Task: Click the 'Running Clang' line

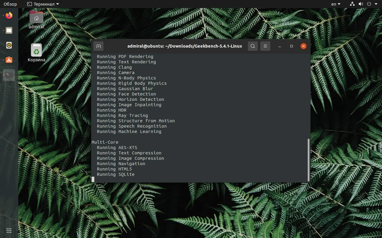Action: pos(114,67)
